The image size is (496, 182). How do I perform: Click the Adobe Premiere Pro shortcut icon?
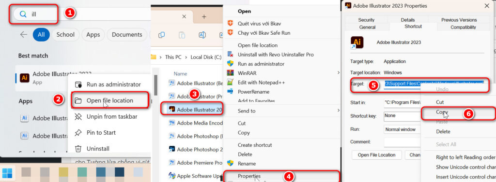(x=172, y=162)
